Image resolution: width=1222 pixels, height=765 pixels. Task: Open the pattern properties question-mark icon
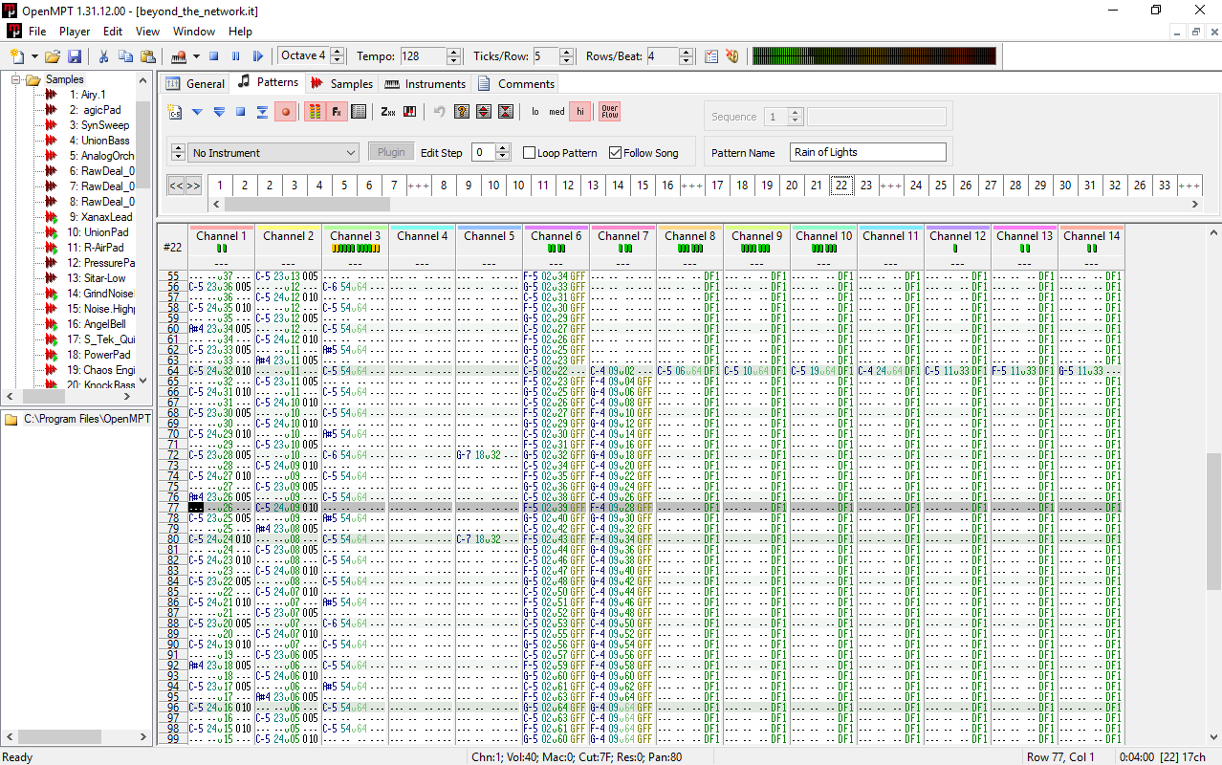click(x=462, y=112)
